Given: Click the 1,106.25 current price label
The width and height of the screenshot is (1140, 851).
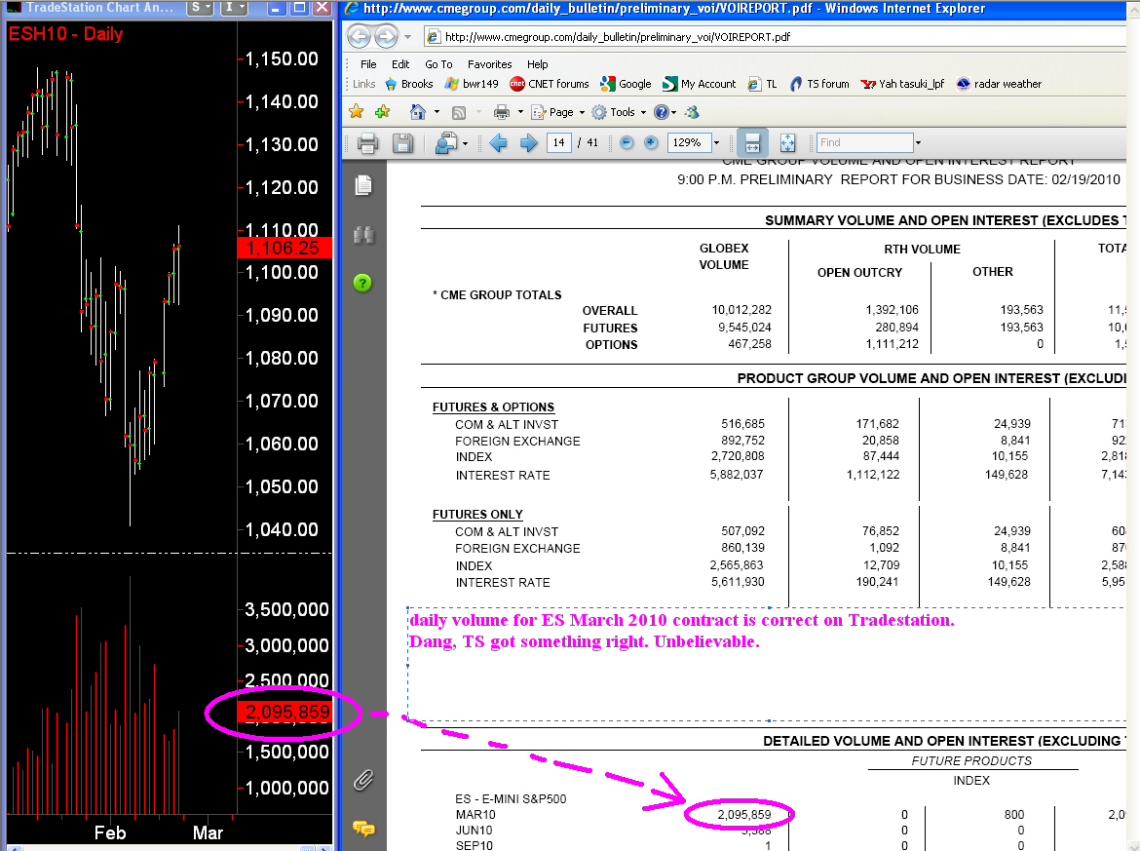Looking at the screenshot, I should 285,248.
